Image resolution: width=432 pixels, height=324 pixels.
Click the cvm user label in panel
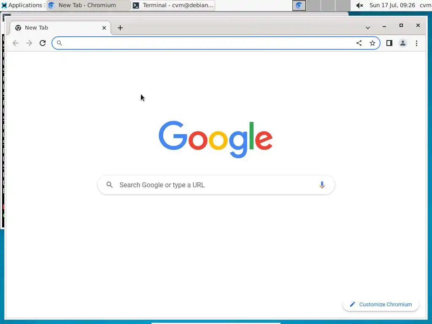coord(425,5)
